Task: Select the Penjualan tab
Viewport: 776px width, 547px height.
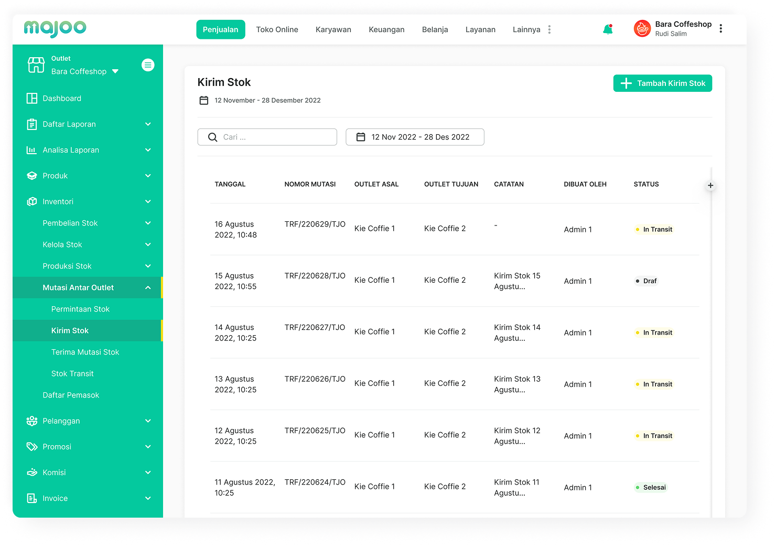Action: click(x=221, y=29)
